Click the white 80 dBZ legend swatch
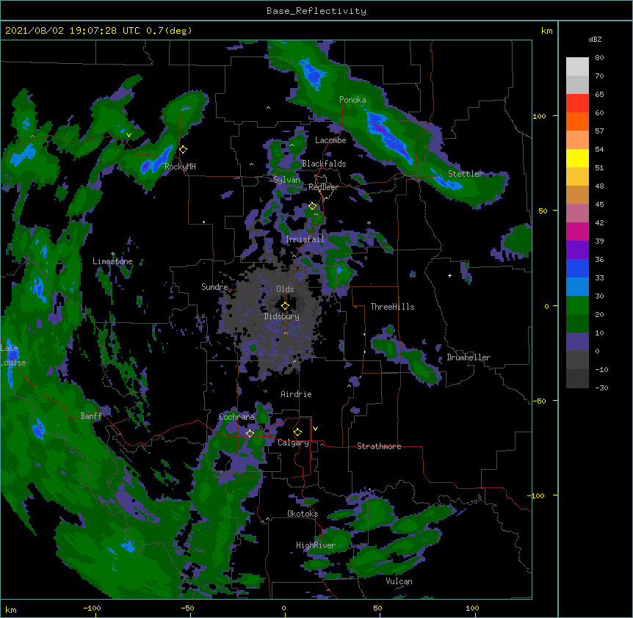This screenshot has height=618, width=633. coord(577,67)
